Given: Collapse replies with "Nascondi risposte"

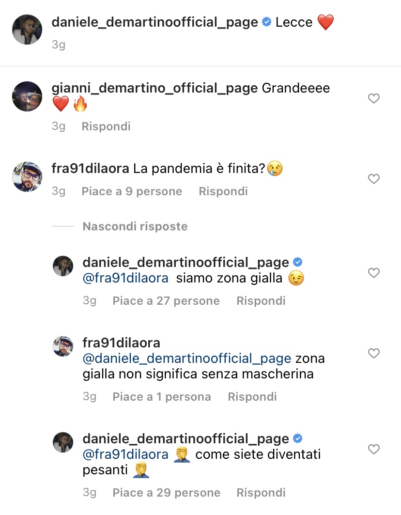Looking at the screenshot, I should point(135,226).
